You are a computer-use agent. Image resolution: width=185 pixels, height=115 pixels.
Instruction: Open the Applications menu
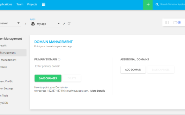pyautogui.click(x=6, y=4)
